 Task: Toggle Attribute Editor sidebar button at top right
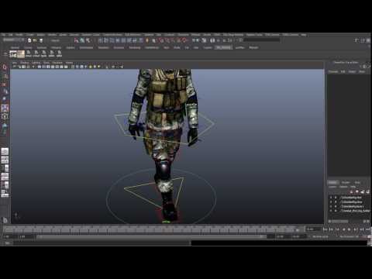pos(357,40)
